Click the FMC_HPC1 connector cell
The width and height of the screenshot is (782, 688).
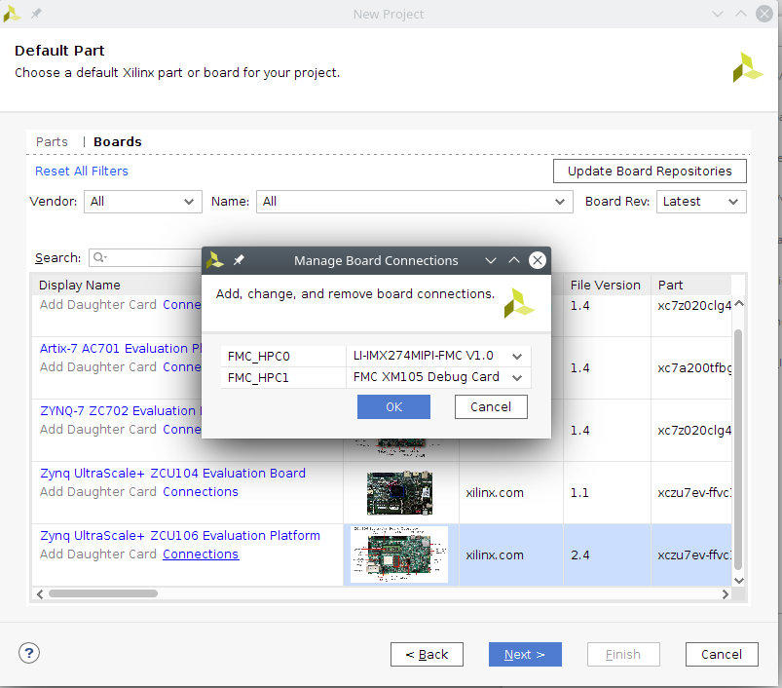click(x=283, y=378)
